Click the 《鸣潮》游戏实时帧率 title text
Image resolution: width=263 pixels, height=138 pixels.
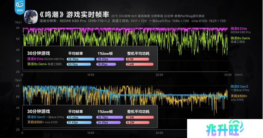click(x=74, y=15)
